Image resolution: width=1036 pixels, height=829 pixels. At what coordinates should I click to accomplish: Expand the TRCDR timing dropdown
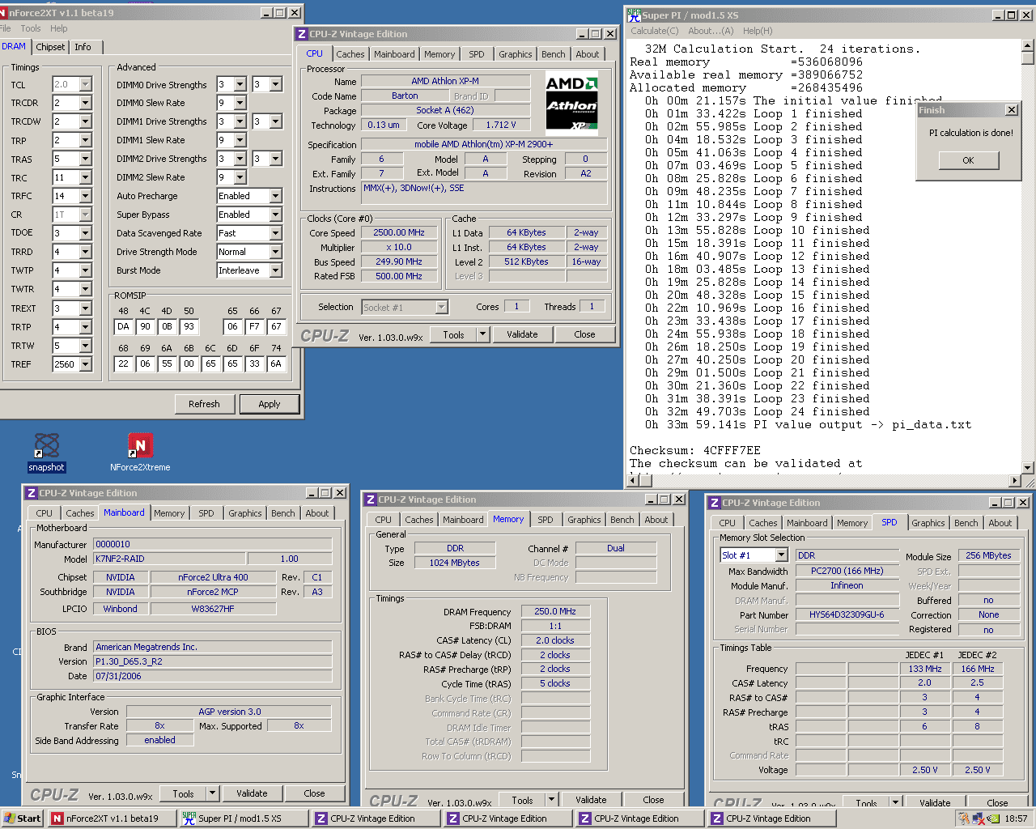pyautogui.click(x=85, y=103)
